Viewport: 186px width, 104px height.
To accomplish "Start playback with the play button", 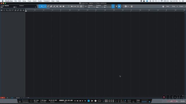I will click(92, 101).
